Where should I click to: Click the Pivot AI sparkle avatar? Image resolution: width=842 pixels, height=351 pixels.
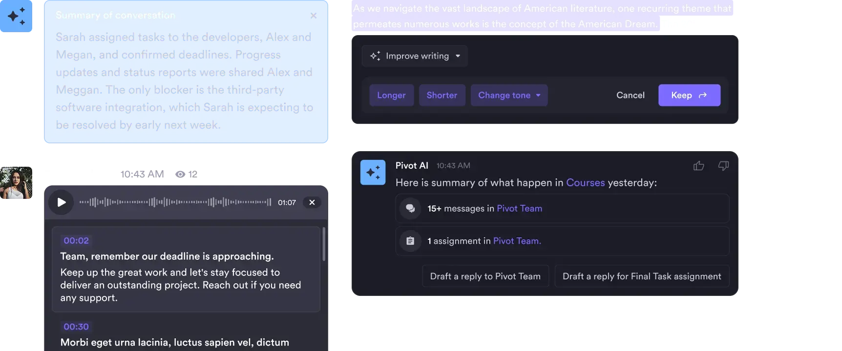(373, 172)
